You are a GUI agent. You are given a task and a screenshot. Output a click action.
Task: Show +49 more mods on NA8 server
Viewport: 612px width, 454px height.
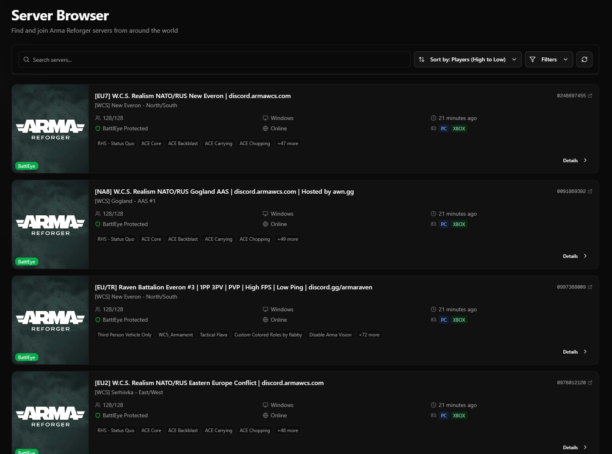pyautogui.click(x=287, y=239)
